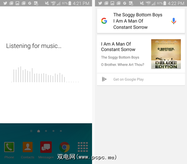
Task: Tap the picture notification icon in left status bar
Action: (18, 3)
